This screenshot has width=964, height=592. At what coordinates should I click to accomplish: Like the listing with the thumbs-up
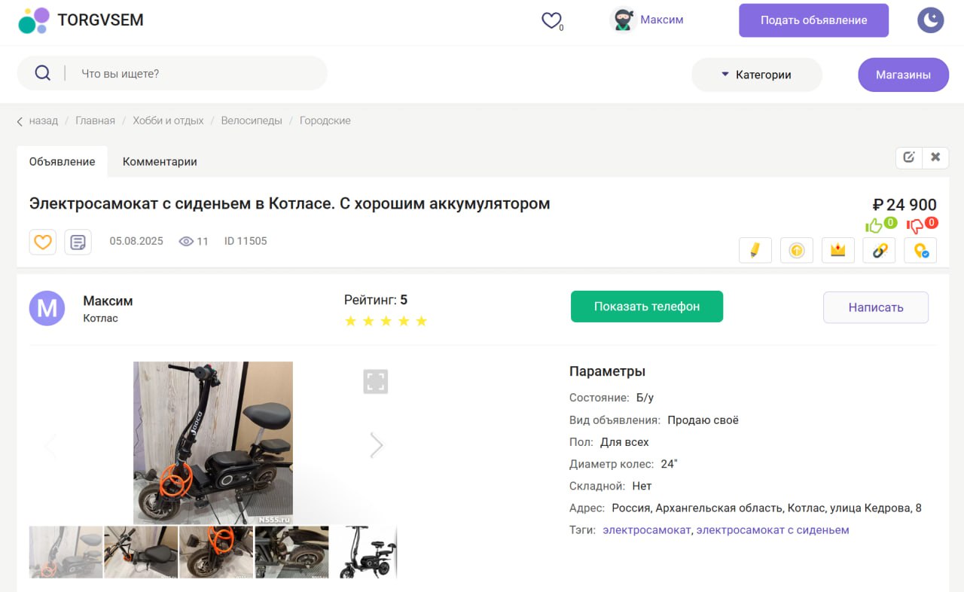tap(873, 224)
